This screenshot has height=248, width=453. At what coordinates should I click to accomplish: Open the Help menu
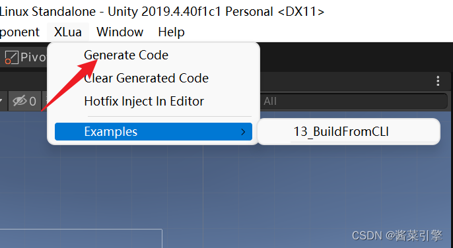point(171,32)
